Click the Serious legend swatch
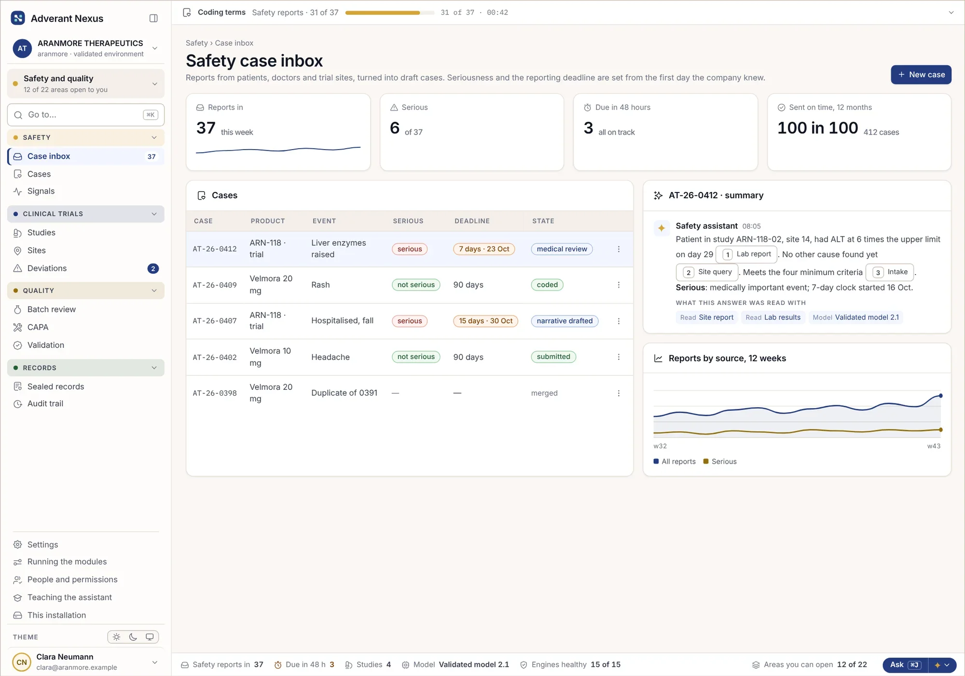965x676 pixels. pos(706,461)
